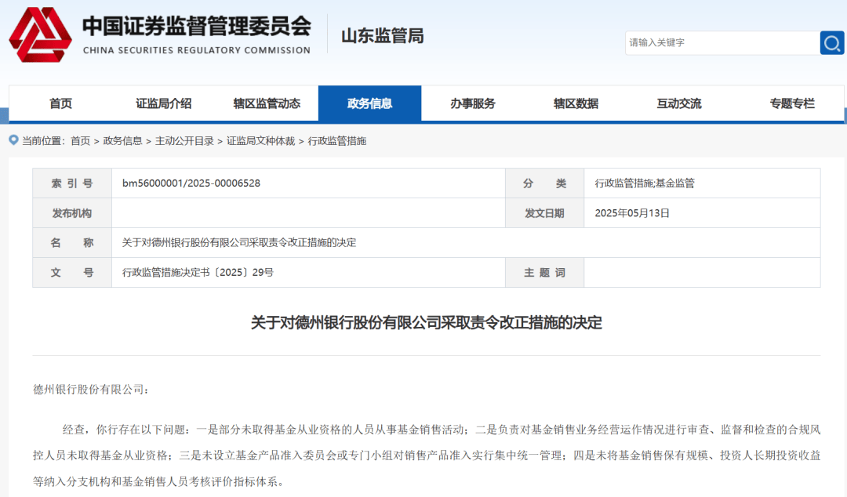Viewport: 847px width, 497px height.
Task: Open the 办事服务 navigation tab
Action: click(x=473, y=103)
